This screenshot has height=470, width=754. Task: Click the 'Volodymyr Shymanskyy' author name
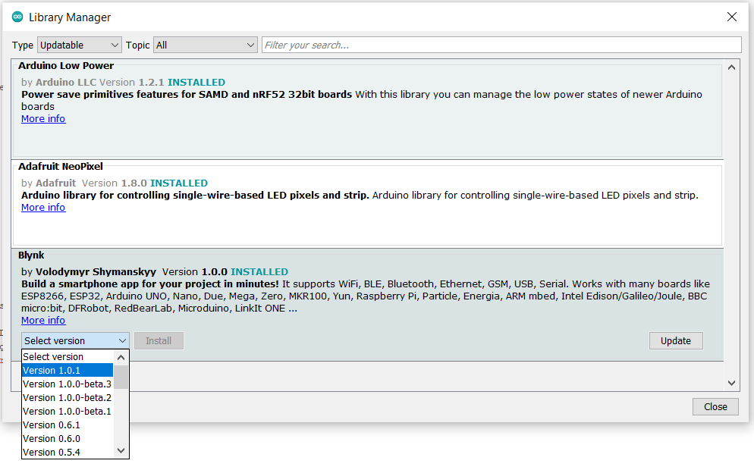(96, 272)
